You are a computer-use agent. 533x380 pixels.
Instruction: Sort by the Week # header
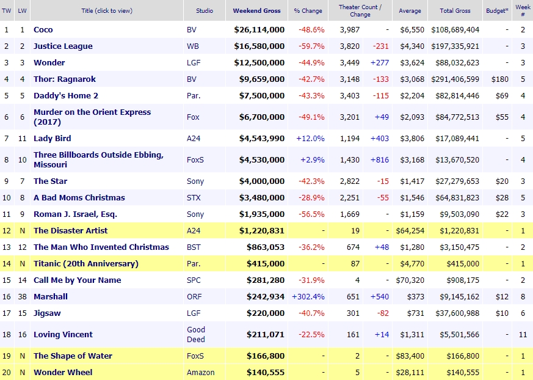pyautogui.click(x=523, y=10)
